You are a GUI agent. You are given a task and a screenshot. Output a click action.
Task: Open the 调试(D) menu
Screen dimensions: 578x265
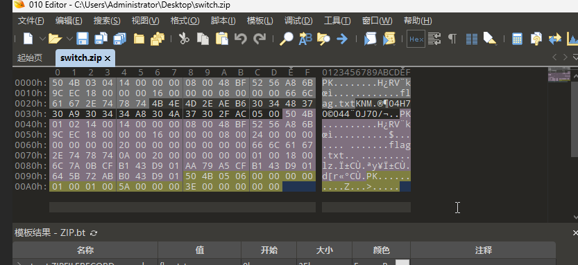coord(298,21)
